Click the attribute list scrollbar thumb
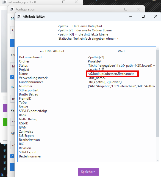161x177 pixels. tap(158, 93)
